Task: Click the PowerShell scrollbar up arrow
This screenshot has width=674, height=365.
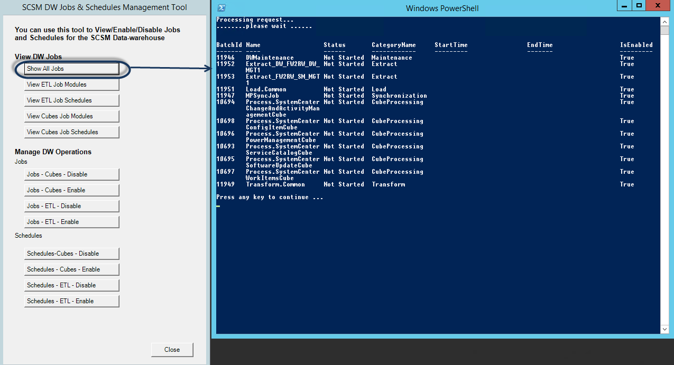Action: [x=665, y=21]
